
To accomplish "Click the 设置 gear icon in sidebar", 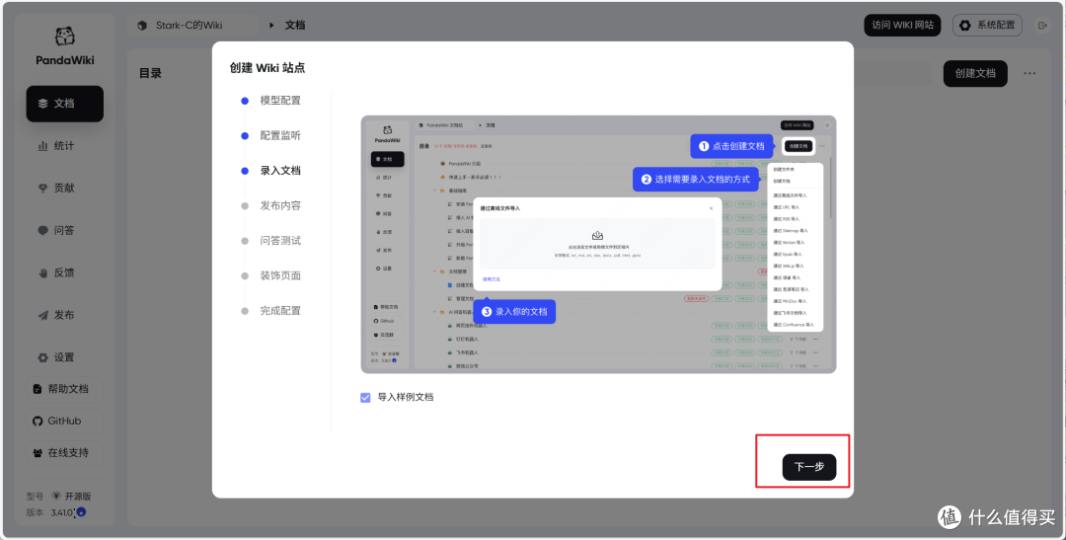I will (42, 357).
